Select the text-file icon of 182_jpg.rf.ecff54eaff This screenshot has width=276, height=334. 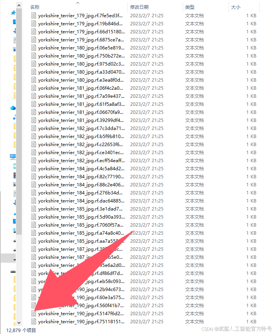[34, 160]
